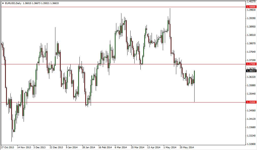Select the latest green candle on the chart
The width and height of the screenshot is (257, 150).
coord(195,76)
